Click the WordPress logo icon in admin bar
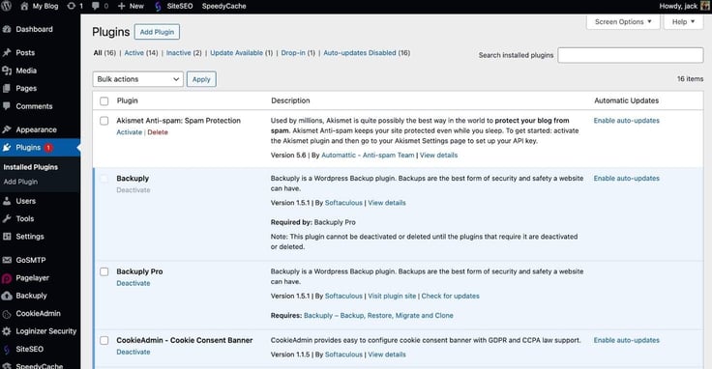This screenshot has height=369, width=712. tap(7, 6)
